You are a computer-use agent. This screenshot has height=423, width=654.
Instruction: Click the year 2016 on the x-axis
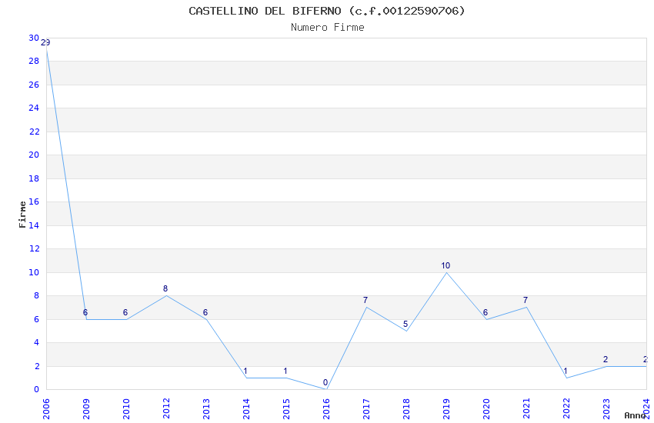(x=326, y=408)
